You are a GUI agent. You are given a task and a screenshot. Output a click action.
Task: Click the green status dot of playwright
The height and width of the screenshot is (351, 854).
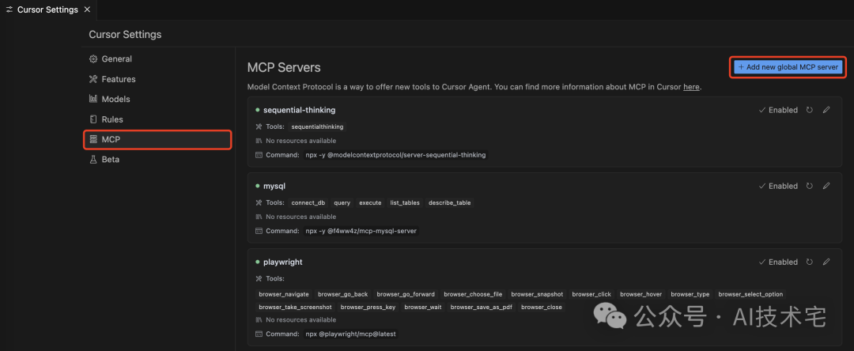pyautogui.click(x=258, y=262)
